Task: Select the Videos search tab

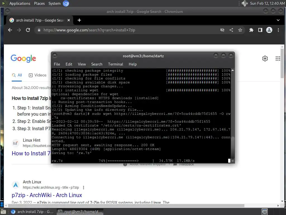Action: (38, 75)
